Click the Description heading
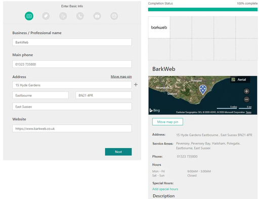 pos(163,196)
